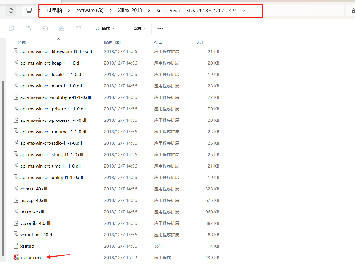Image resolution: width=355 pixels, height=265 pixels.
Task: Open the three-dots more options menu
Action: coord(160,28)
